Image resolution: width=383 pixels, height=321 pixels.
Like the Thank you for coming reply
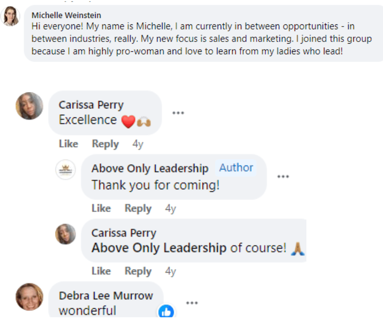pyautogui.click(x=101, y=209)
